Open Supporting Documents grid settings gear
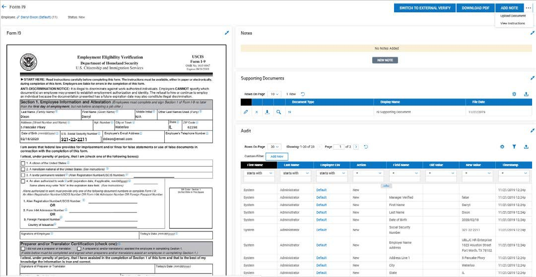 click(514, 94)
